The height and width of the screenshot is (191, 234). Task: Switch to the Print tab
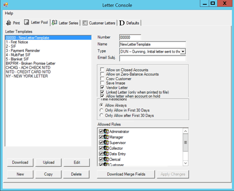pos(13,23)
